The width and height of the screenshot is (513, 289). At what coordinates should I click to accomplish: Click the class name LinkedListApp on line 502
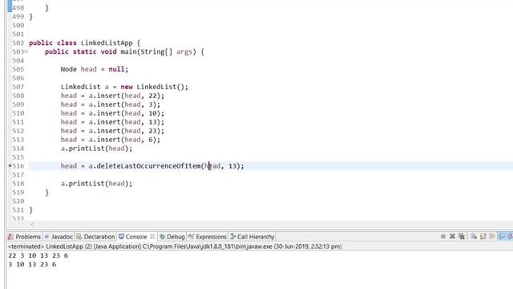[x=107, y=43]
